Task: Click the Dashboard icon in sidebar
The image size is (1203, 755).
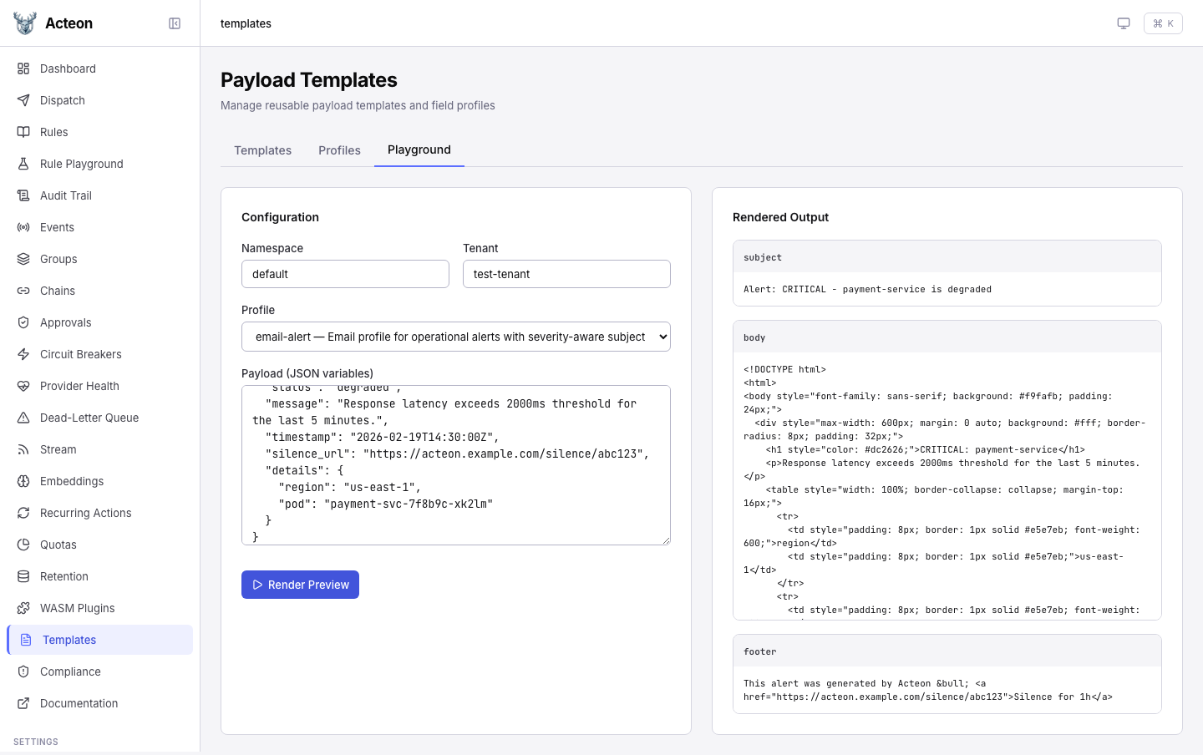Action: (x=23, y=68)
